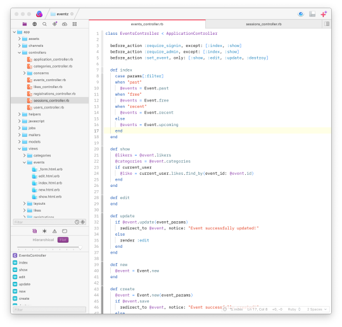Screen dimensions: 342x327
Task: Open the grid Clips sidebar icon
Action: (x=75, y=24)
